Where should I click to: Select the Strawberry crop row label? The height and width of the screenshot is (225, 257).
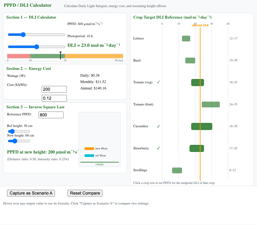point(141,148)
